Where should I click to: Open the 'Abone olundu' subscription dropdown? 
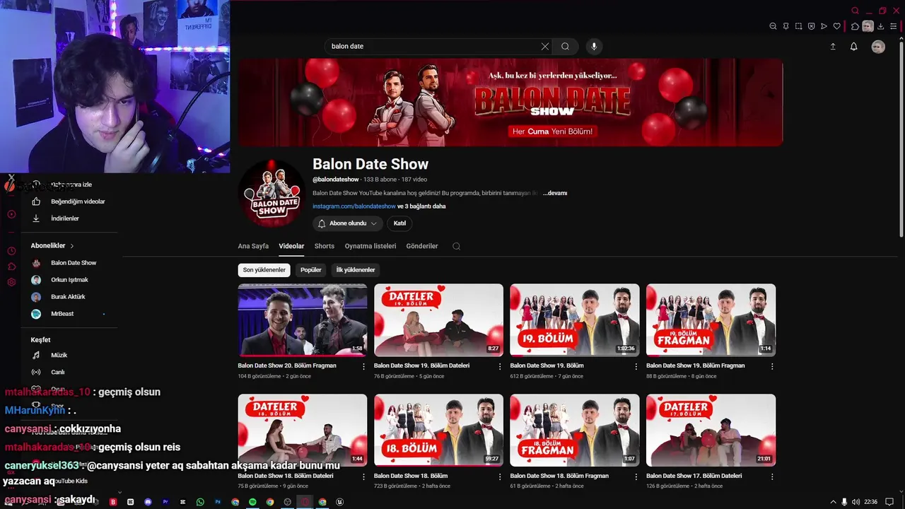coord(348,223)
